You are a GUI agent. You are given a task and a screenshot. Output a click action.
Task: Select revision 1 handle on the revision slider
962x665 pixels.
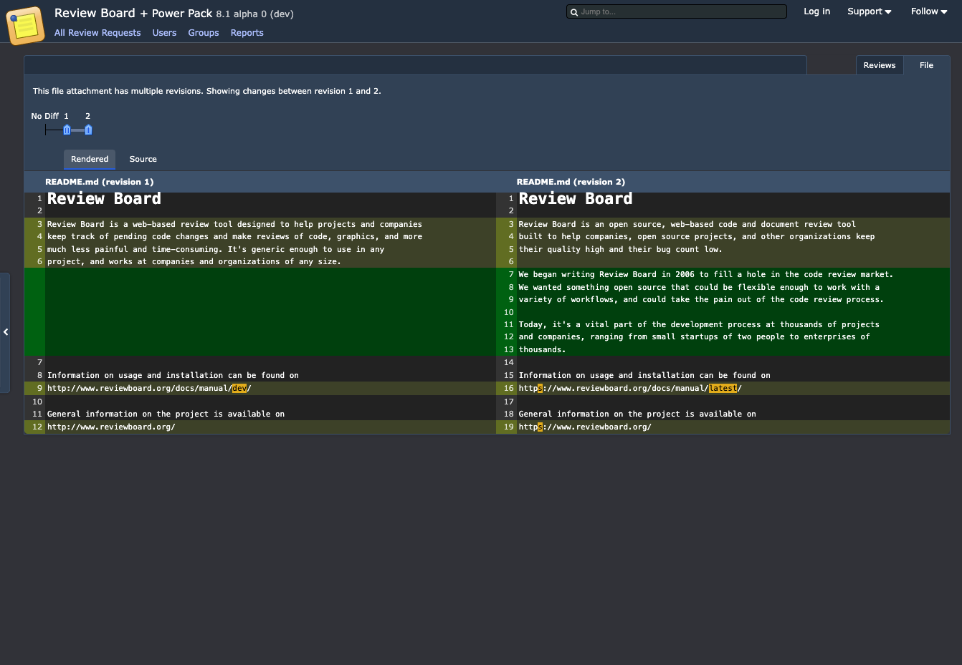67,130
